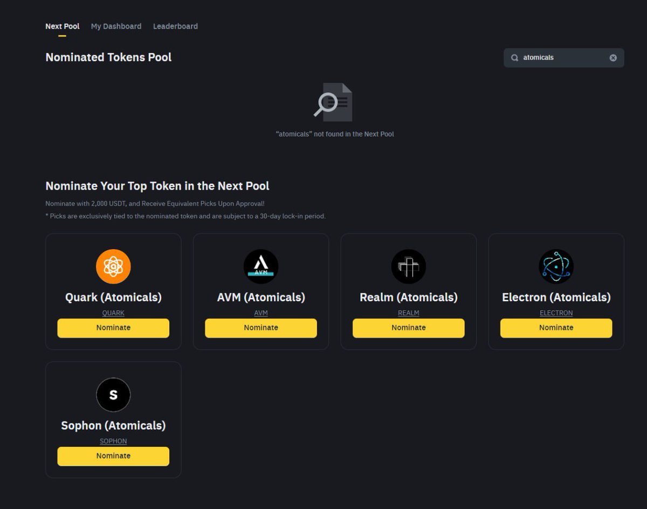Nominate the Quark (Atomicals) token
The width and height of the screenshot is (647, 509).
[x=113, y=328]
